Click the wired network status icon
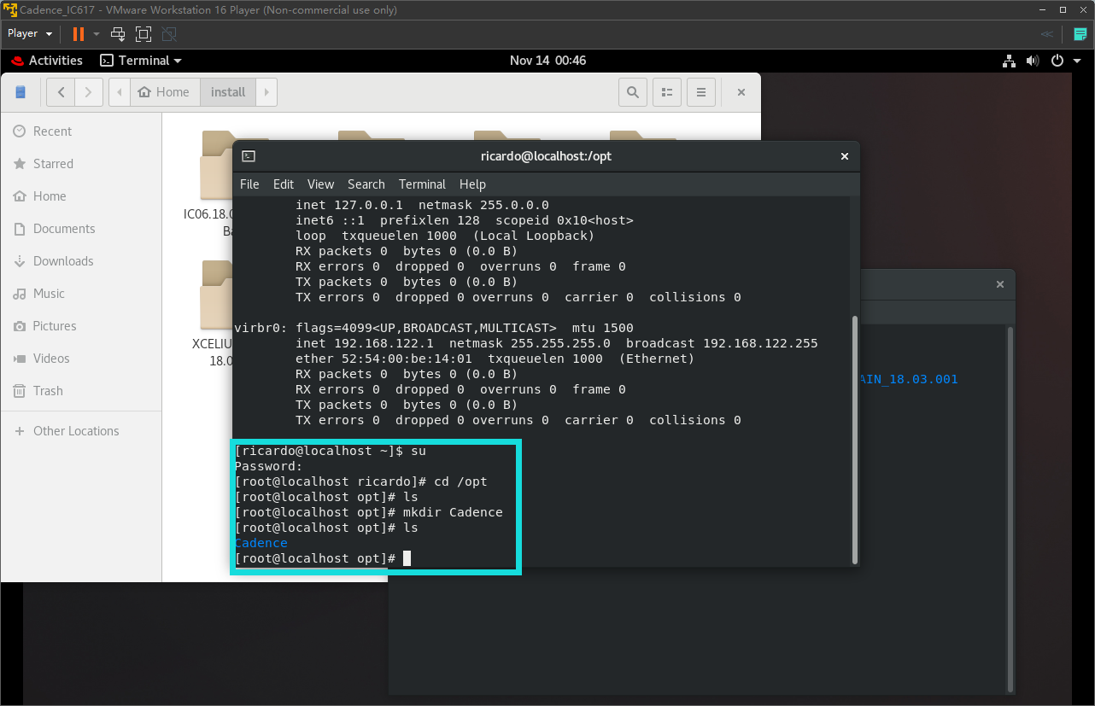 1010,61
